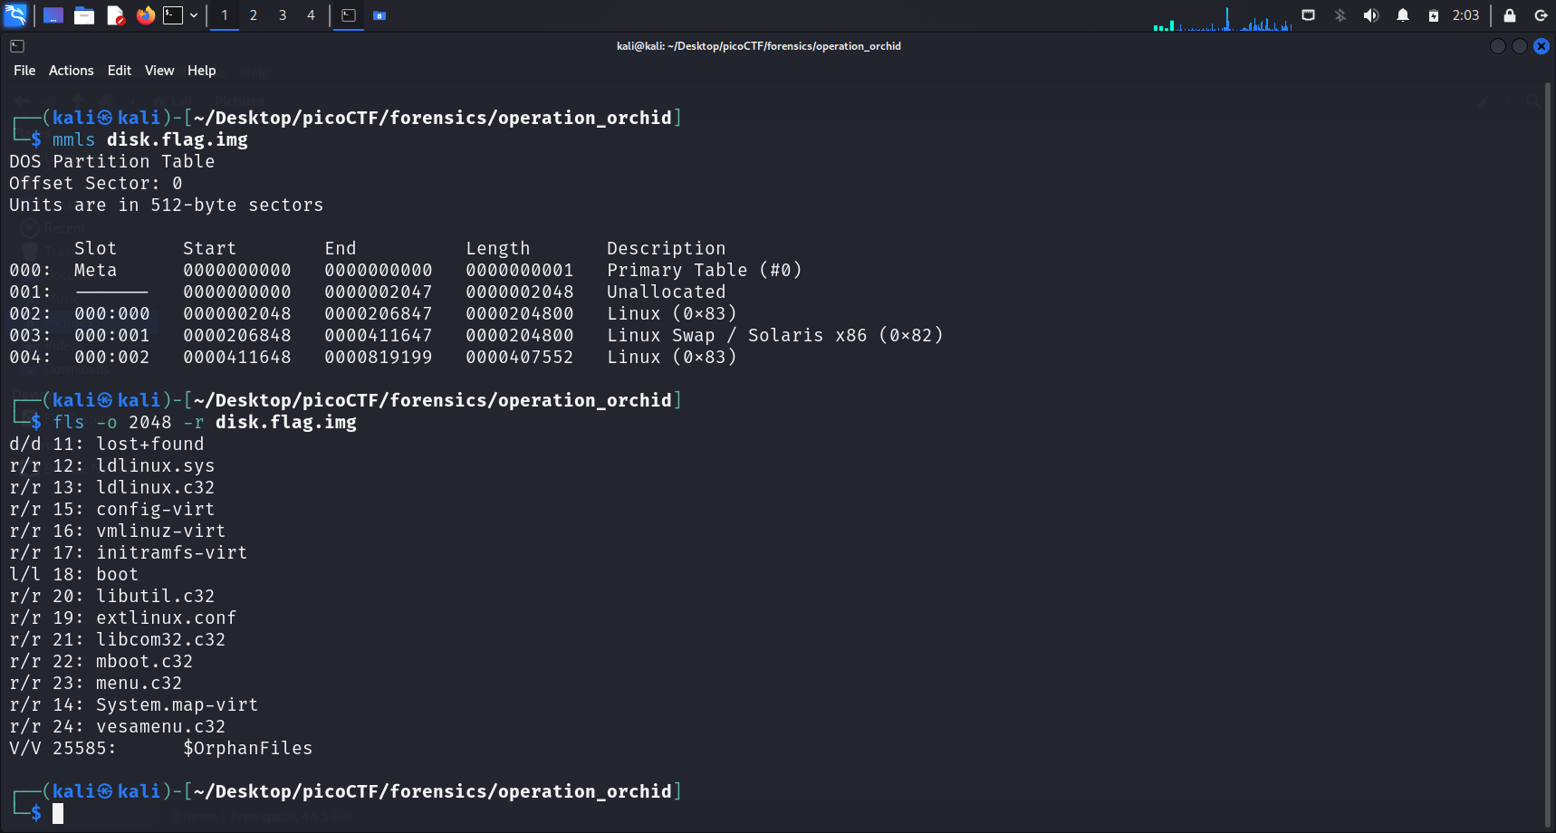The width and height of the screenshot is (1556, 833).
Task: Open the notifications bell
Action: pos(1402,15)
